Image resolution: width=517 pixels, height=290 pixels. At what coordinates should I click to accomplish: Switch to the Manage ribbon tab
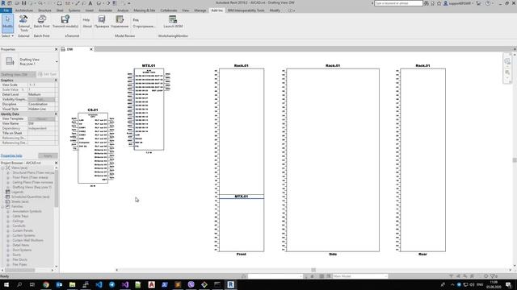click(x=200, y=10)
